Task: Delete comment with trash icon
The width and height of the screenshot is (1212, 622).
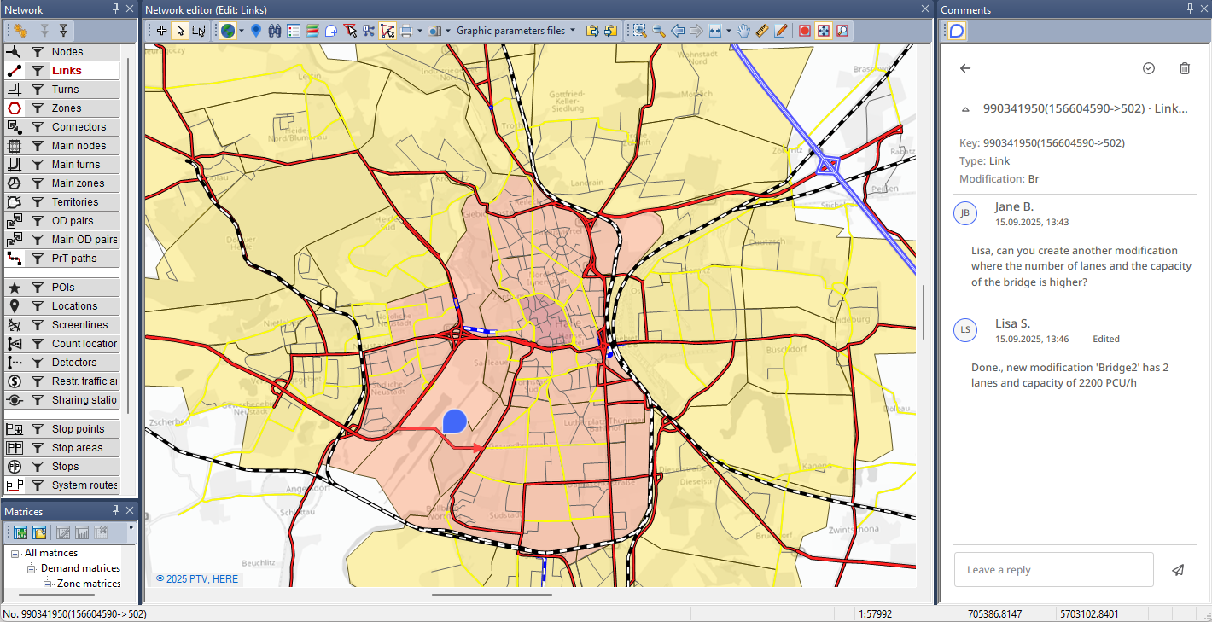Action: [x=1184, y=68]
